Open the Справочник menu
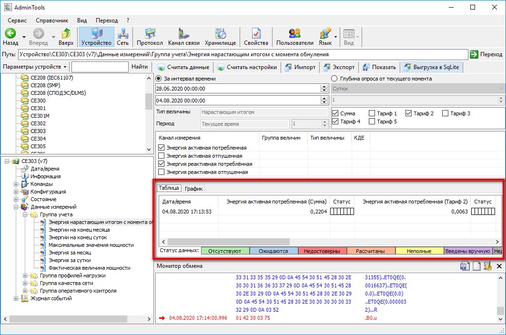506x335 pixels. pyautogui.click(x=52, y=20)
